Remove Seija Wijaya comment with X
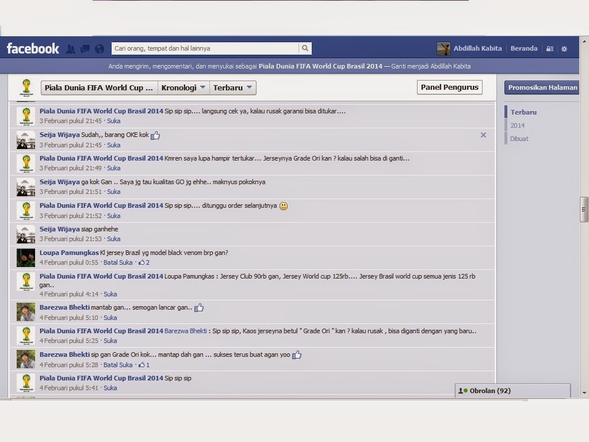 click(x=483, y=135)
